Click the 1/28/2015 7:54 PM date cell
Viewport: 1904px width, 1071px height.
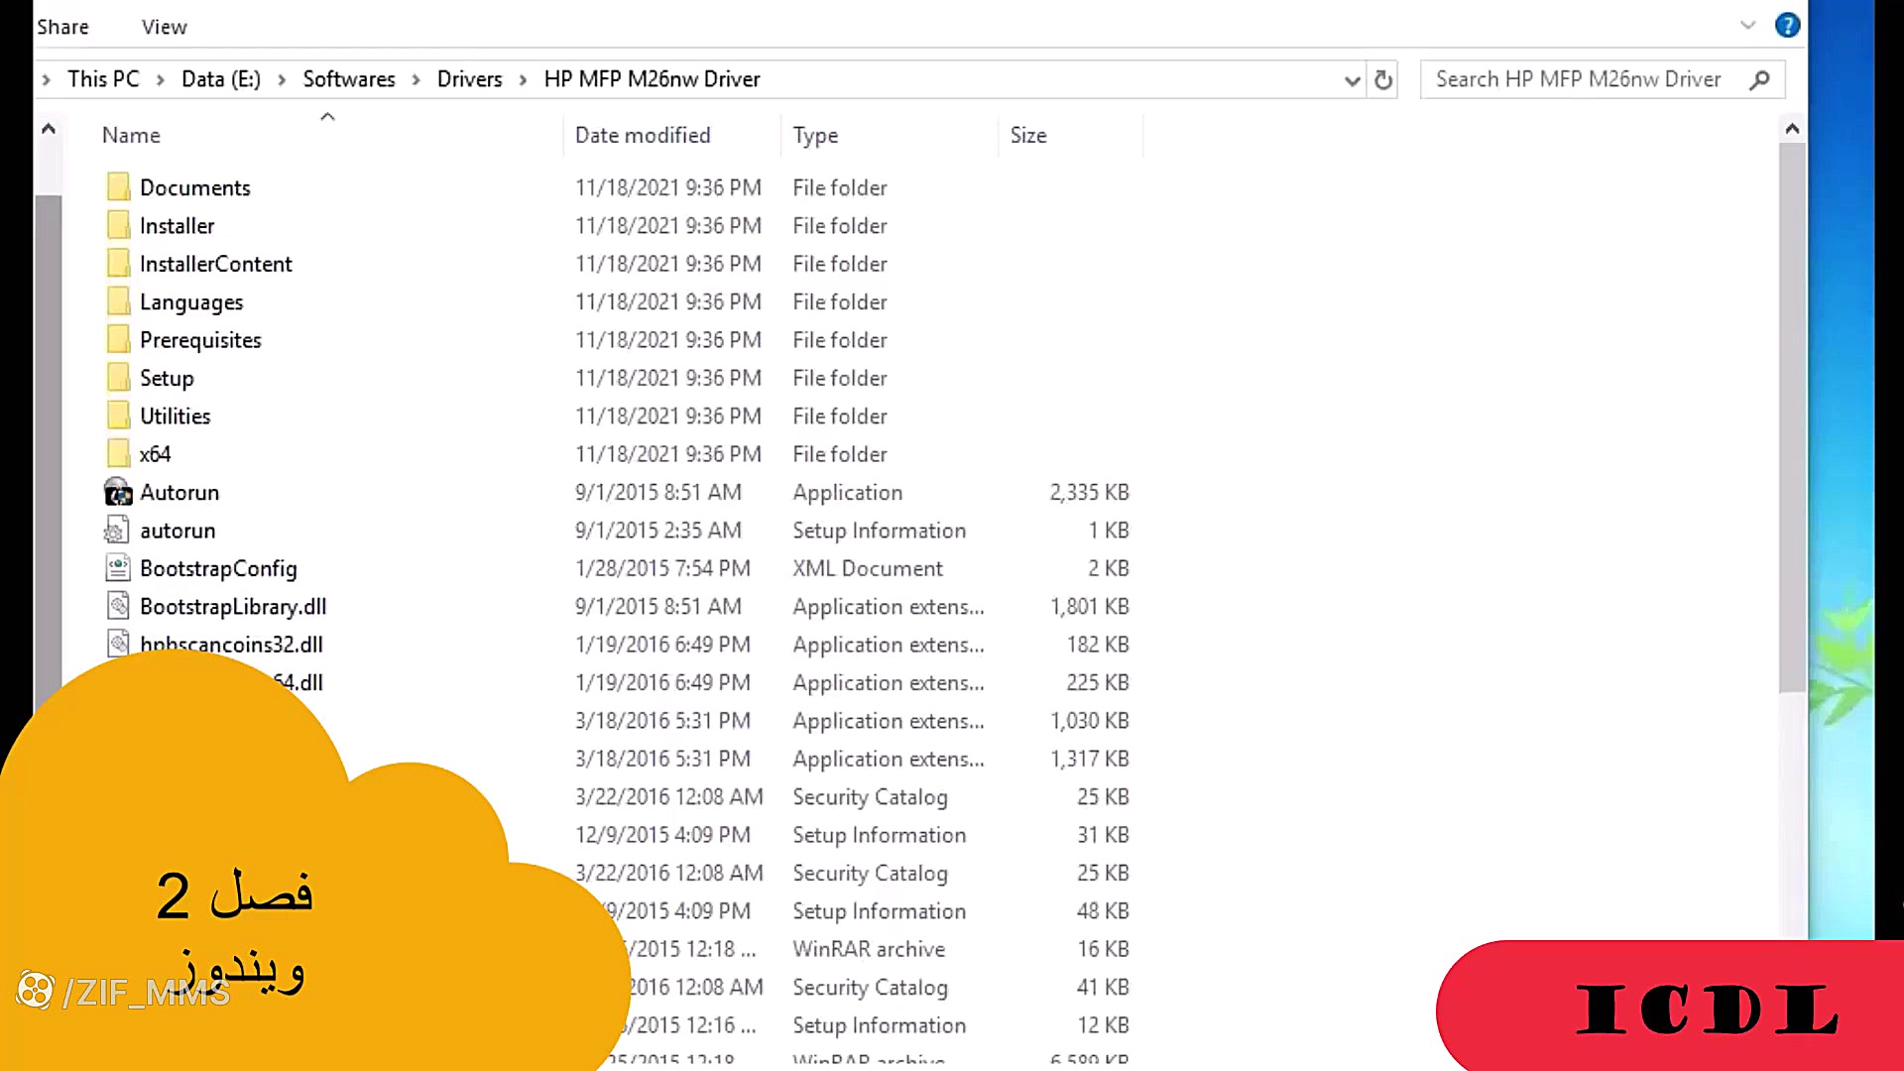point(662,568)
